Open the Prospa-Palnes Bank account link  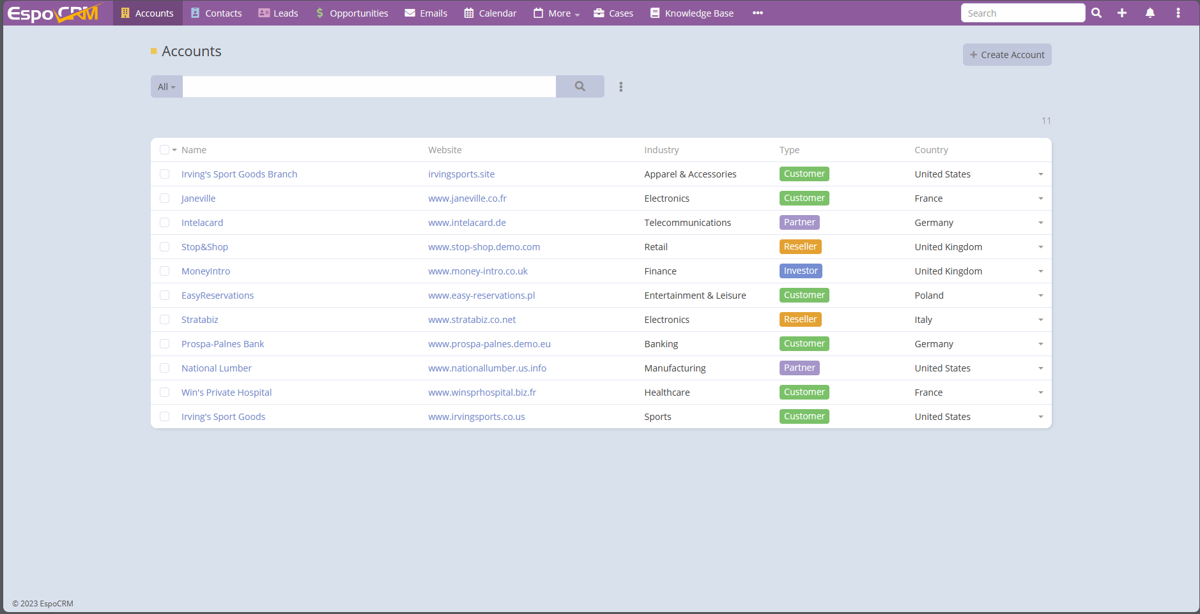point(222,344)
